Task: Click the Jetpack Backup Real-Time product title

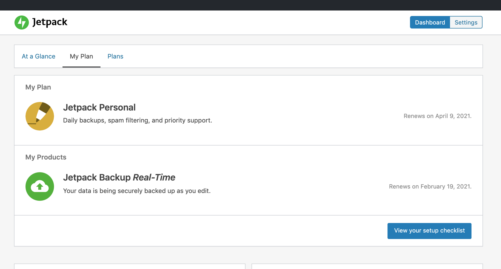Action: tap(119, 177)
